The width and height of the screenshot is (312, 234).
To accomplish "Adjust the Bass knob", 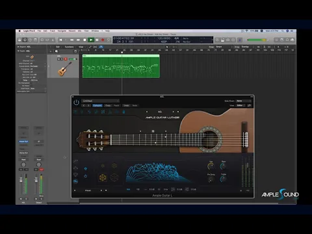I will [x=223, y=166].
